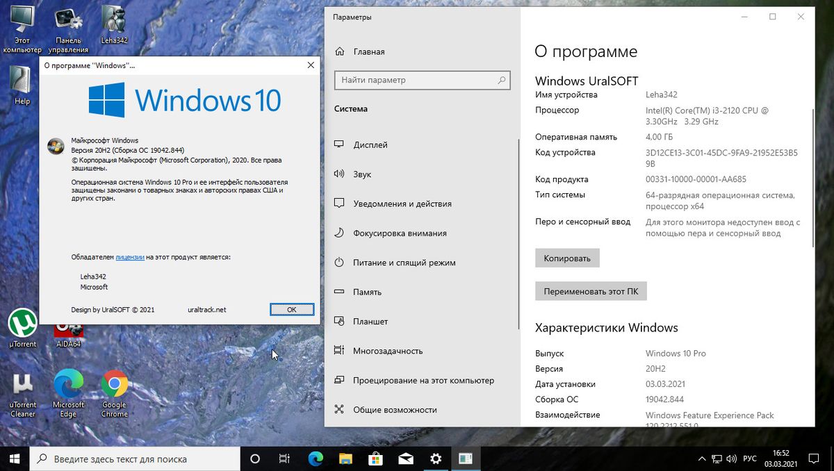Image resolution: width=834 pixels, height=471 pixels.
Task: Click the device name value Leha342
Action: (661, 94)
